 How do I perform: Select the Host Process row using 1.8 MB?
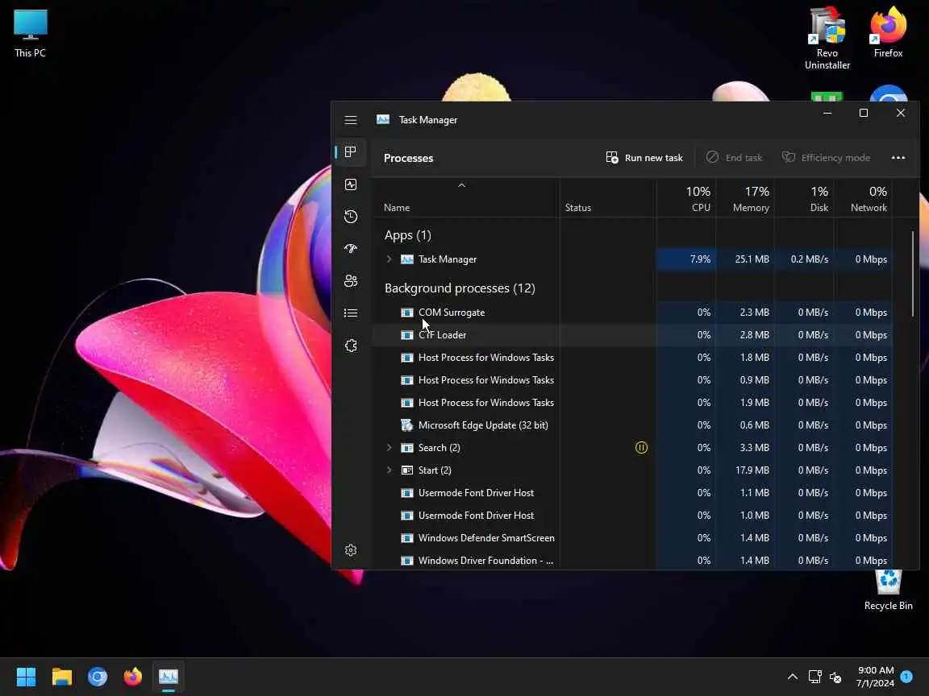click(632, 358)
